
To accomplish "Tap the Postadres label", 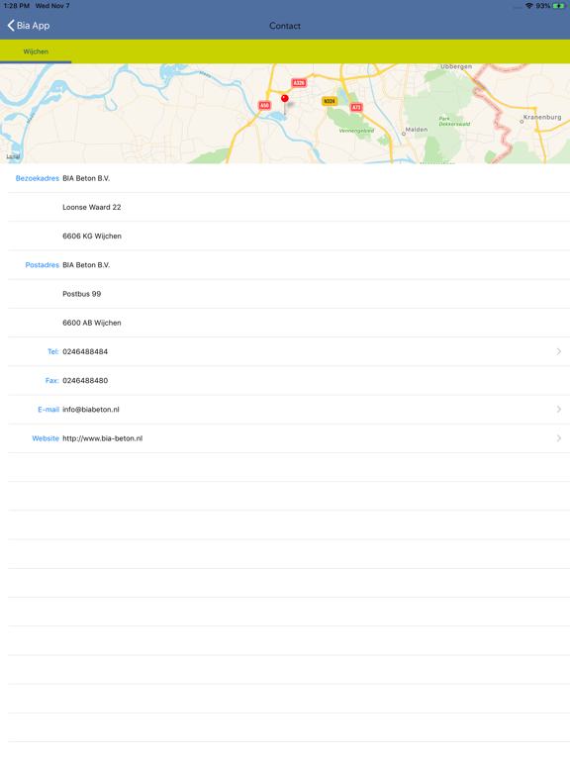I will [43, 265].
